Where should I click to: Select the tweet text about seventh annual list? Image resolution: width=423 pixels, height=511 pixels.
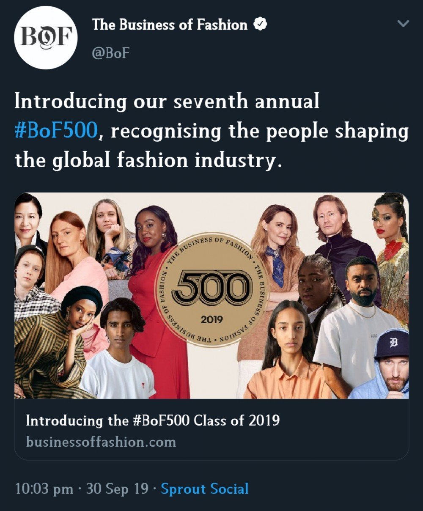(211, 132)
